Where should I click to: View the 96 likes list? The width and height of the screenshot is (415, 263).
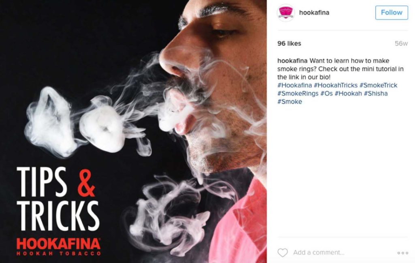point(289,43)
